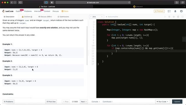Image resolution: width=186 pixels, height=105 pixels.
Task: Click the Safari share icon
Action: (x=177, y=2)
